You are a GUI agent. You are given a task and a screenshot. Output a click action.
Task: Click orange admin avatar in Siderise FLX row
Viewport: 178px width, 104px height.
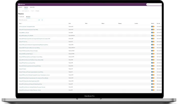[x=154, y=66]
